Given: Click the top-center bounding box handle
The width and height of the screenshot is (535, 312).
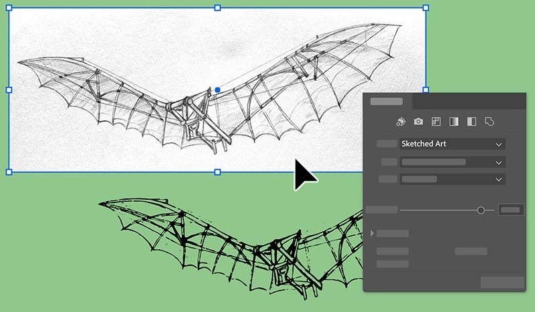Looking at the screenshot, I should click(x=217, y=8).
